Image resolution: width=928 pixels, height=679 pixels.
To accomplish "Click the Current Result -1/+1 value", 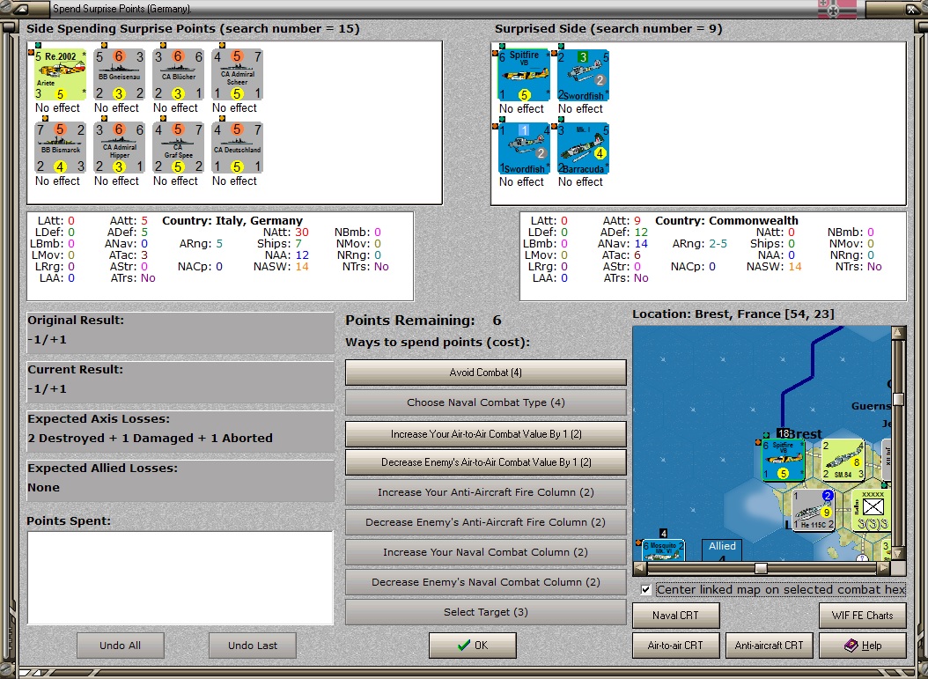I will (x=48, y=389).
